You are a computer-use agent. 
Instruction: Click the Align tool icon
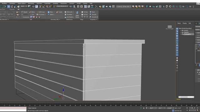(x=74, y=7)
